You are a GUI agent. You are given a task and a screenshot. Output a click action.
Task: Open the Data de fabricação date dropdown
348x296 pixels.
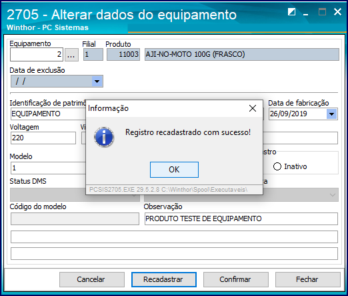coord(331,114)
